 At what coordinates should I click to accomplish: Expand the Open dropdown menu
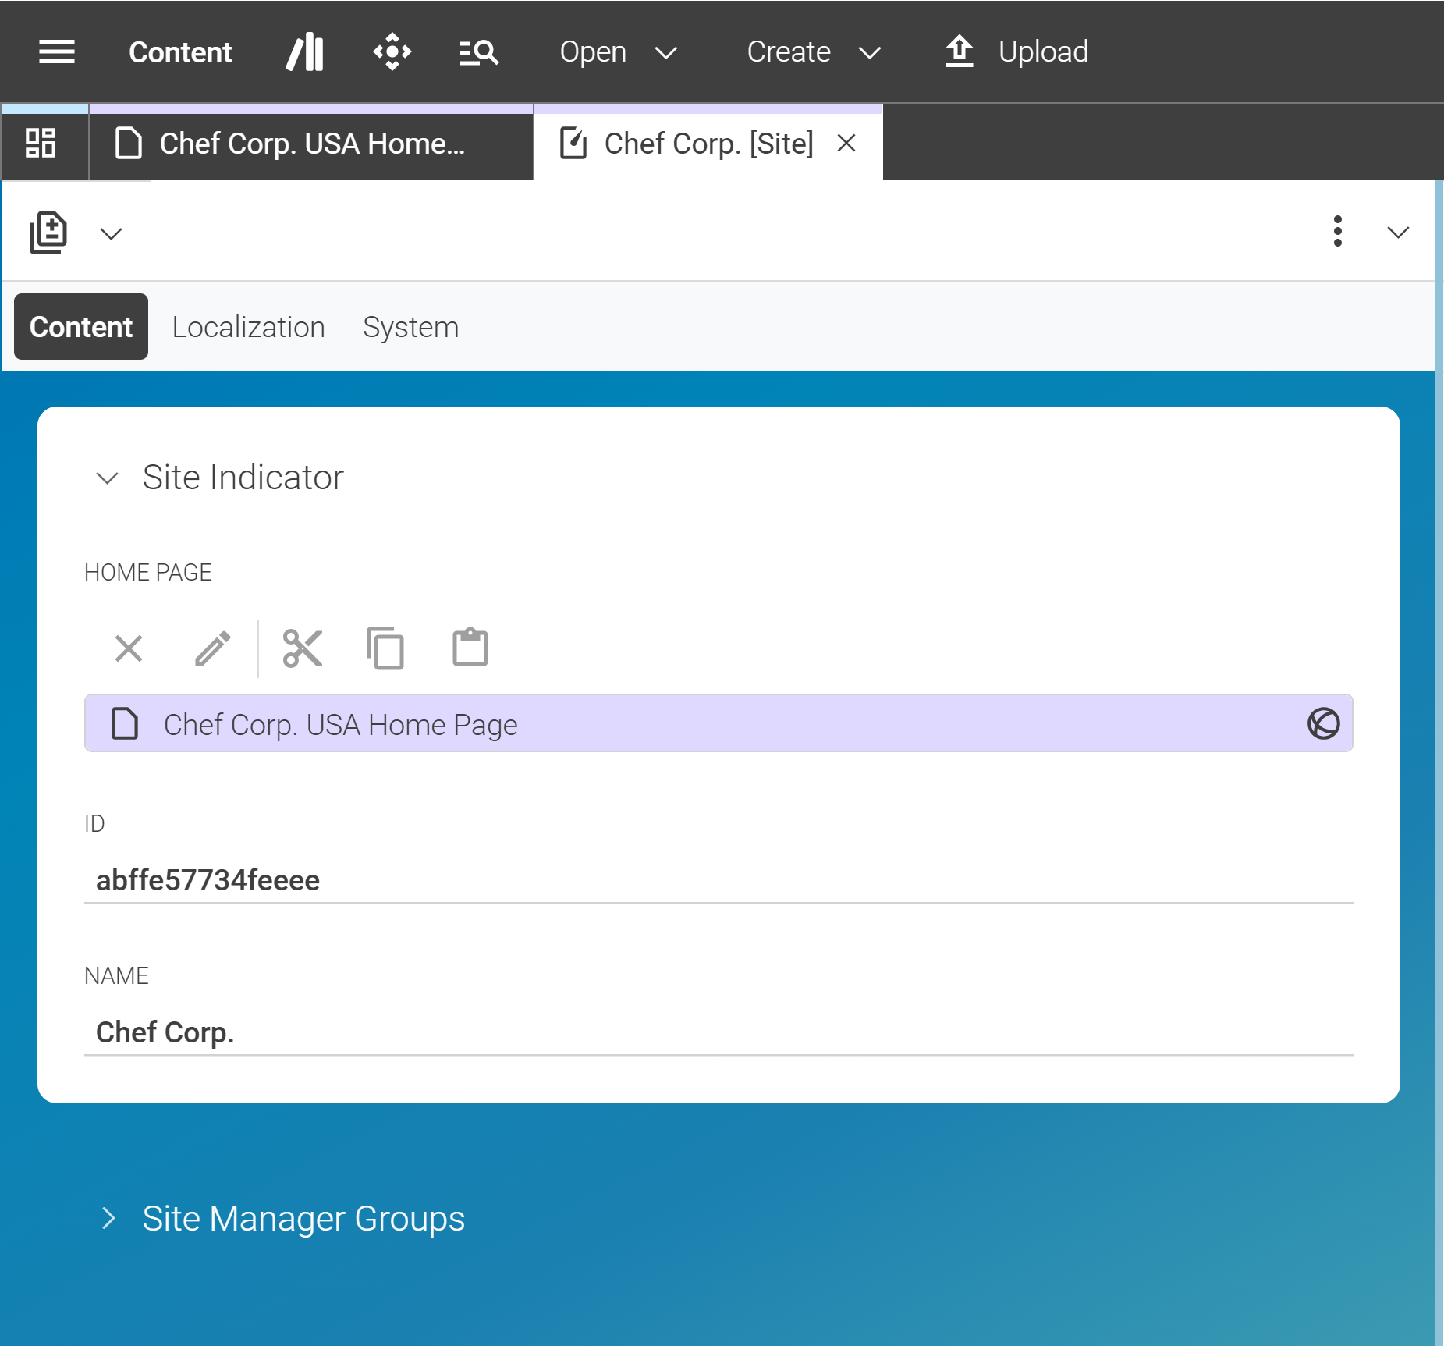[x=618, y=52]
